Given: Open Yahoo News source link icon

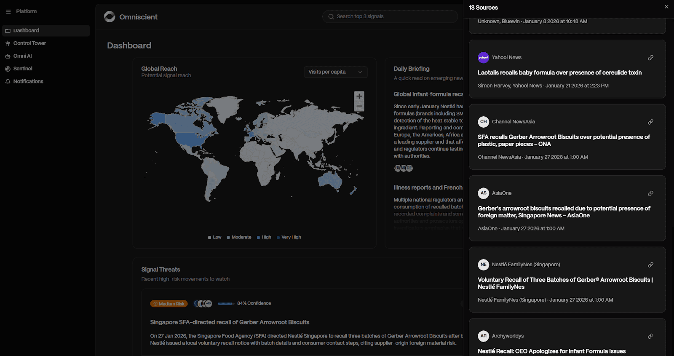Looking at the screenshot, I should [650, 58].
